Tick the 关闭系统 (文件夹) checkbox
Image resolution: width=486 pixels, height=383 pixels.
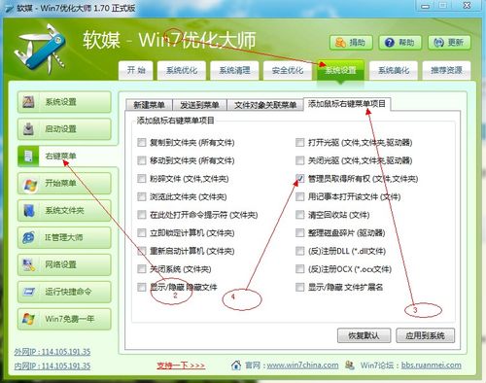[x=142, y=269]
